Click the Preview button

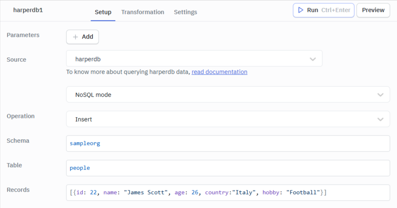tap(373, 10)
